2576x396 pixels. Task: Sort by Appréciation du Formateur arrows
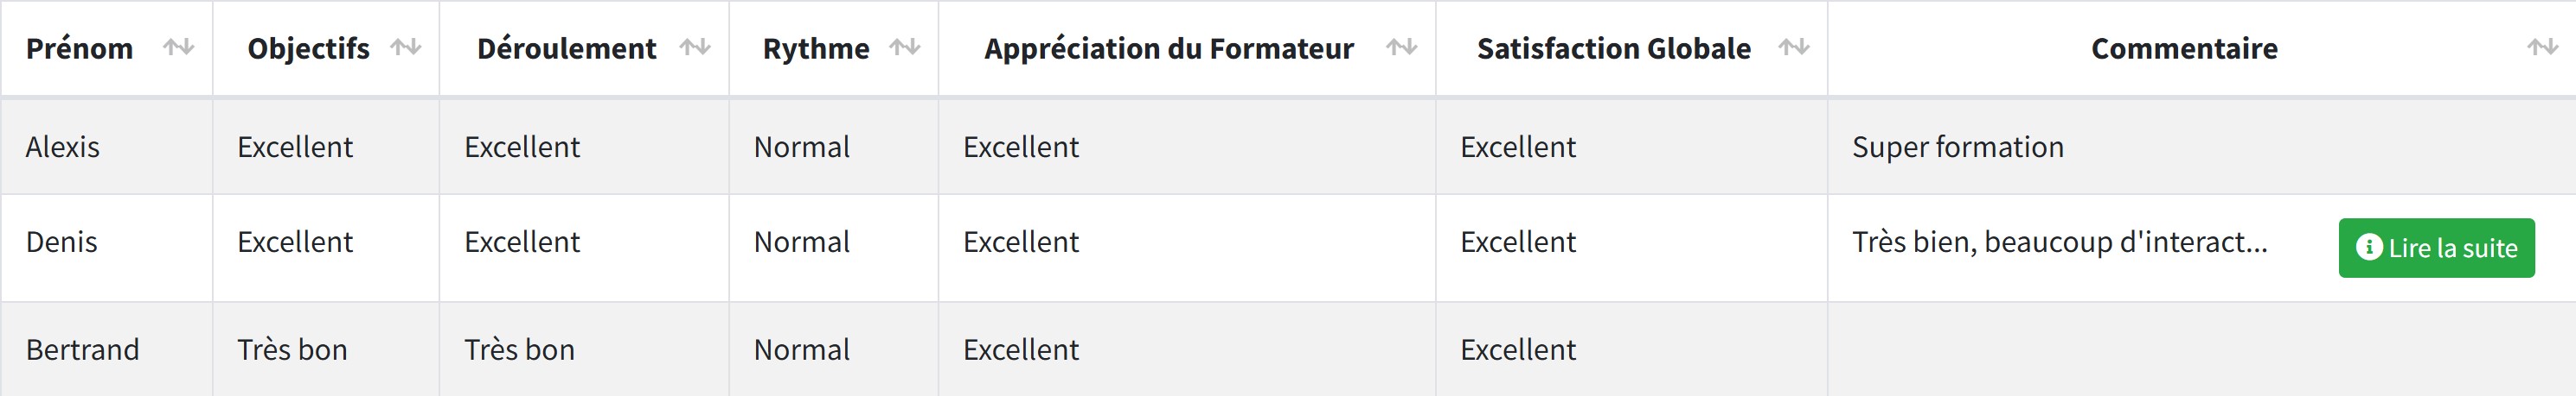click(1402, 47)
